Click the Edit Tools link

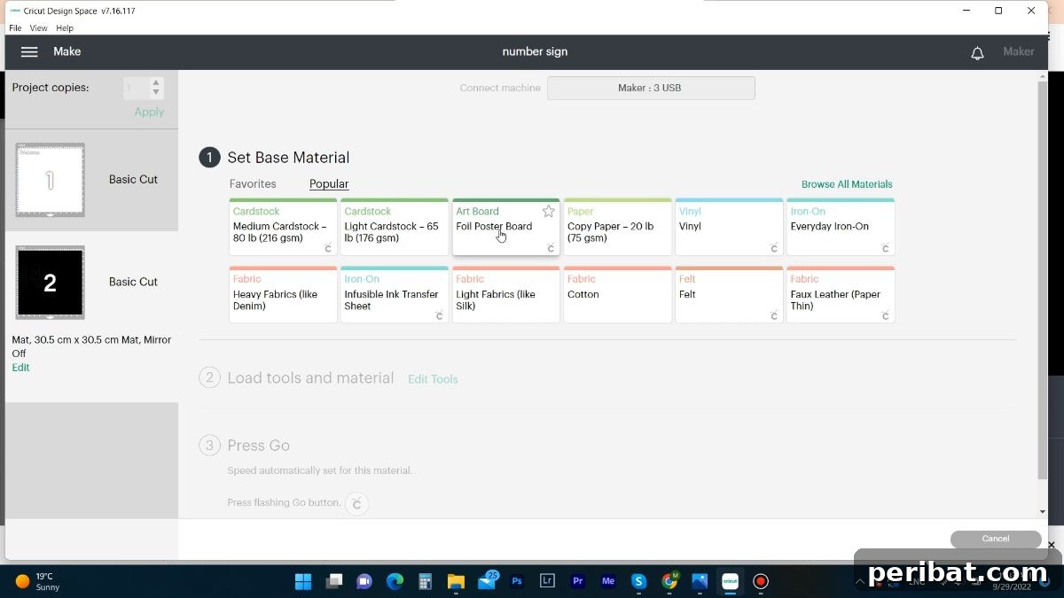433,379
